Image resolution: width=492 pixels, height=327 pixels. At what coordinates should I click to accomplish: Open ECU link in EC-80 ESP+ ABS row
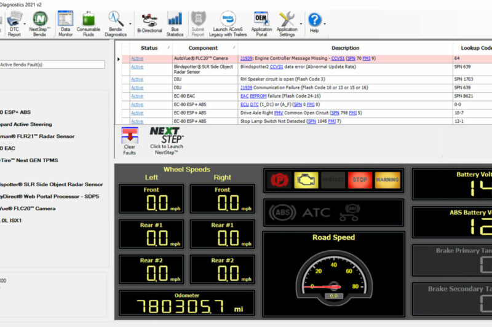244,104
